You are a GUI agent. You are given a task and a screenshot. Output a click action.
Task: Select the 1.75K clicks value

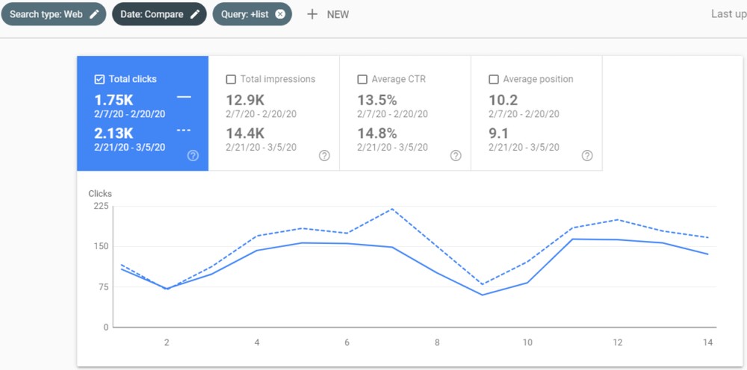point(114,101)
